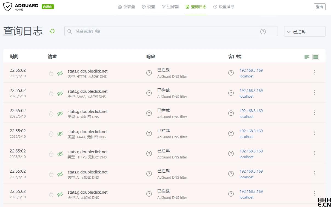Open client link 192.168.3.169 in the first row
331x207 pixels.
click(x=251, y=70)
